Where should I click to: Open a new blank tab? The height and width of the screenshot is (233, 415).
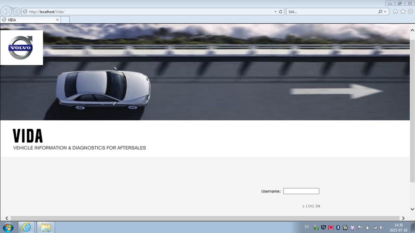click(65, 20)
